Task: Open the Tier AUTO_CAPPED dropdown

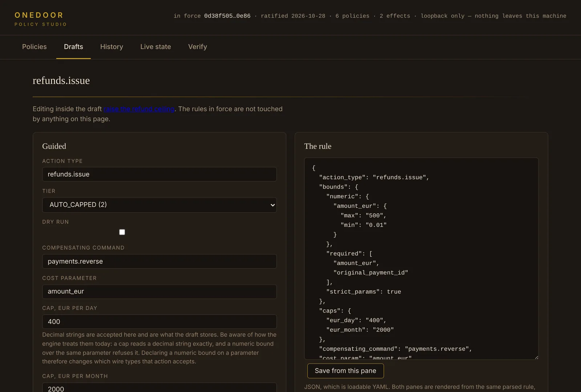Action: 159,205
